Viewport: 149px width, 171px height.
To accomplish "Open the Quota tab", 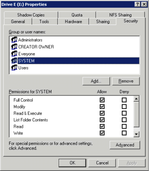I will coord(77,15).
